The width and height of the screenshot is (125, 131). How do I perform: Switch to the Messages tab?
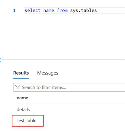coord(48,73)
